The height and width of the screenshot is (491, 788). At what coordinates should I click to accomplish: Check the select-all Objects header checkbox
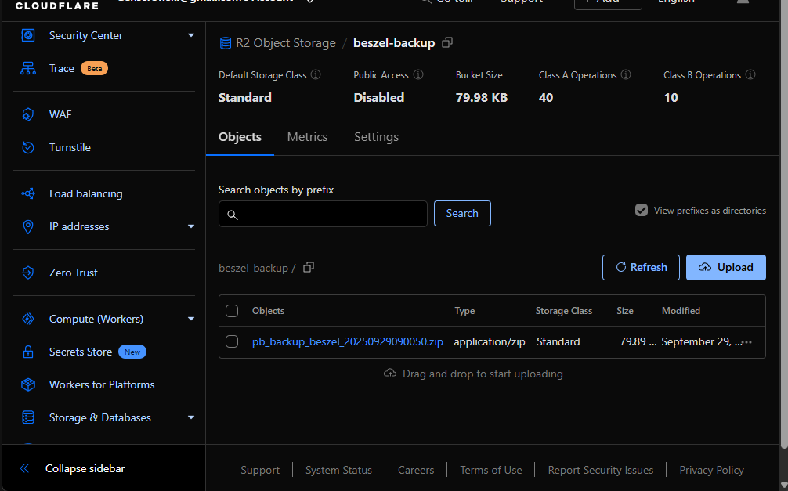click(x=232, y=311)
